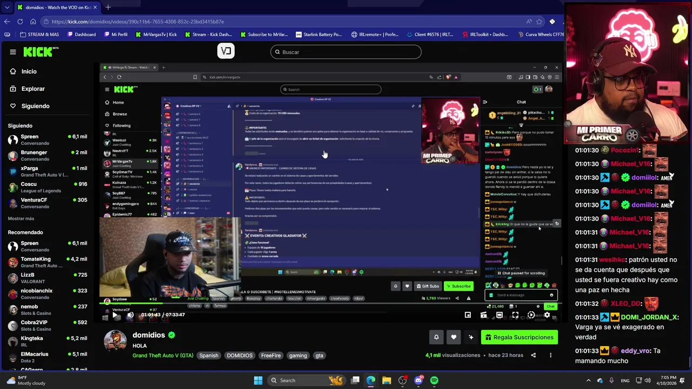
Task: Open the Dashboard bookmark
Action: (x=82, y=35)
